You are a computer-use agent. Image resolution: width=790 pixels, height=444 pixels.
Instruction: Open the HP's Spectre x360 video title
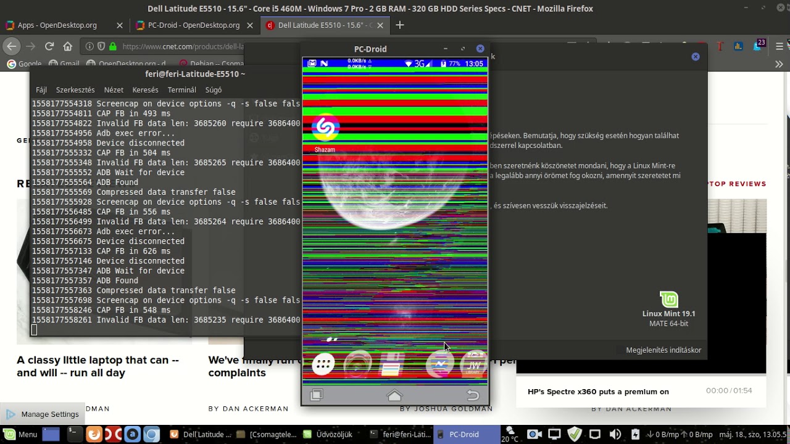point(598,392)
